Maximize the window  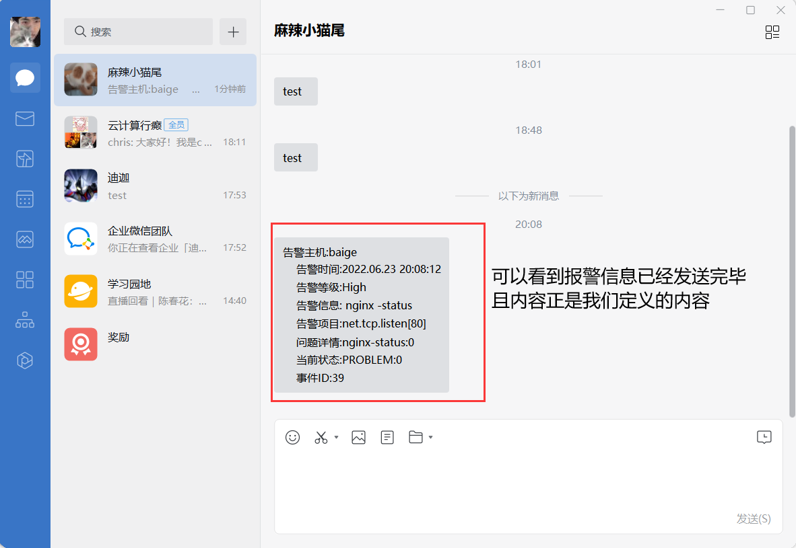pos(750,10)
